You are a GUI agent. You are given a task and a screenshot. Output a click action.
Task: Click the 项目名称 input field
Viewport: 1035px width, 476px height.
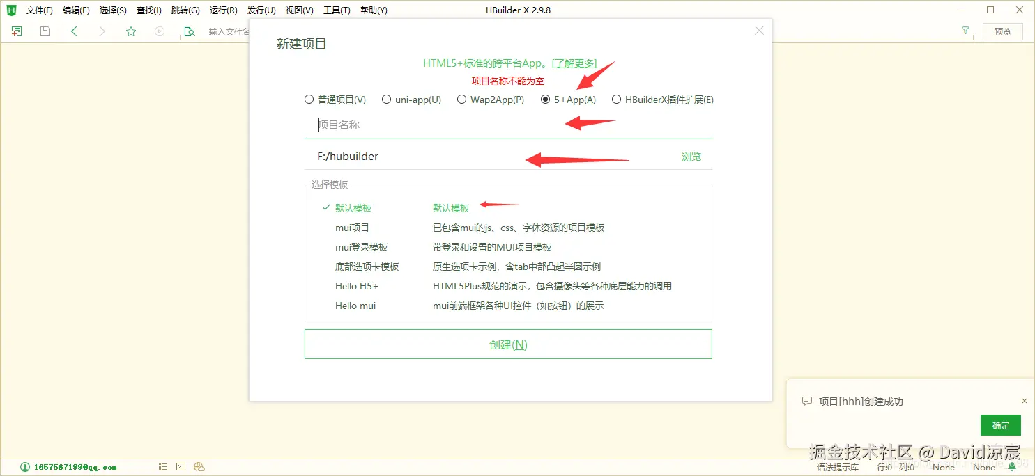coord(418,125)
